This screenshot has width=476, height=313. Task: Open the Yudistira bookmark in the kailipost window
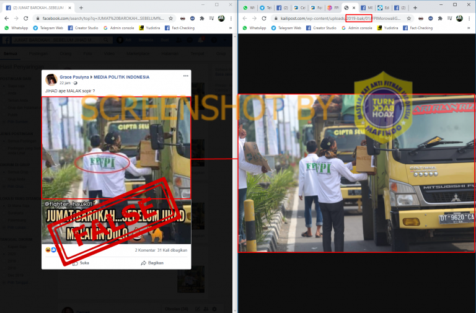pos(387,28)
